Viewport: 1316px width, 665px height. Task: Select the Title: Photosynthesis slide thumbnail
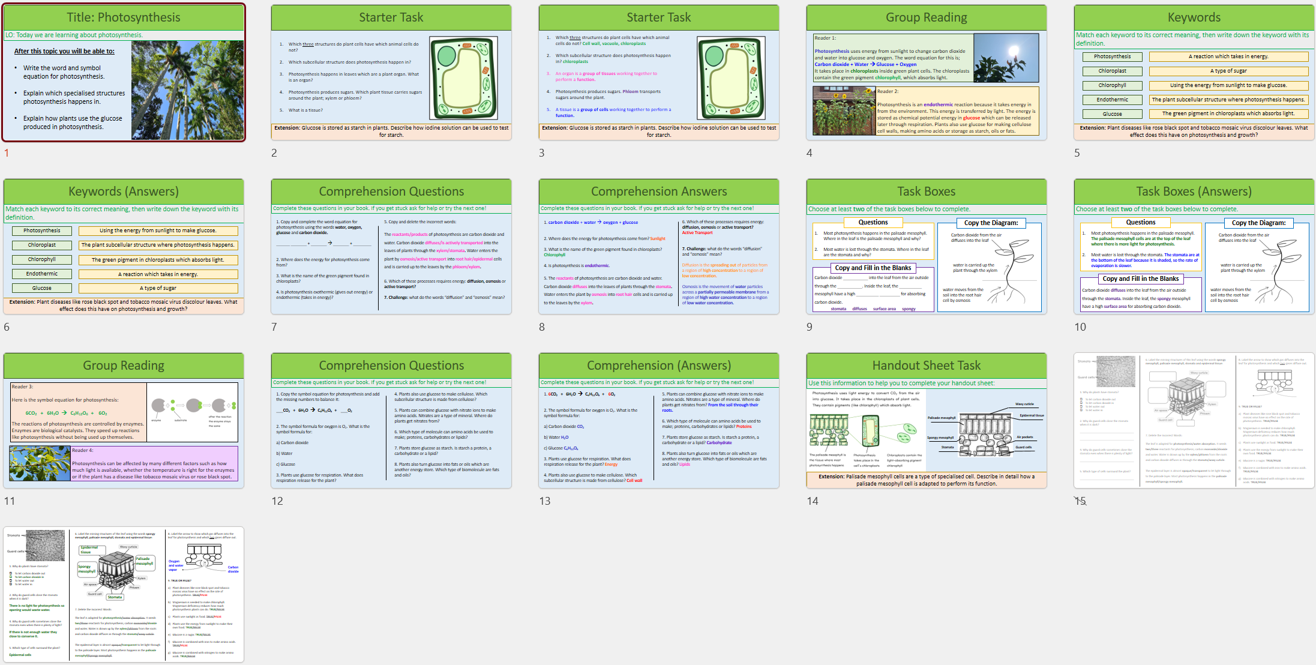124,73
